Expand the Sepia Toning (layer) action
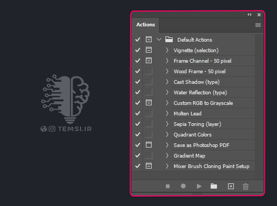The image size is (277, 206). (x=167, y=124)
